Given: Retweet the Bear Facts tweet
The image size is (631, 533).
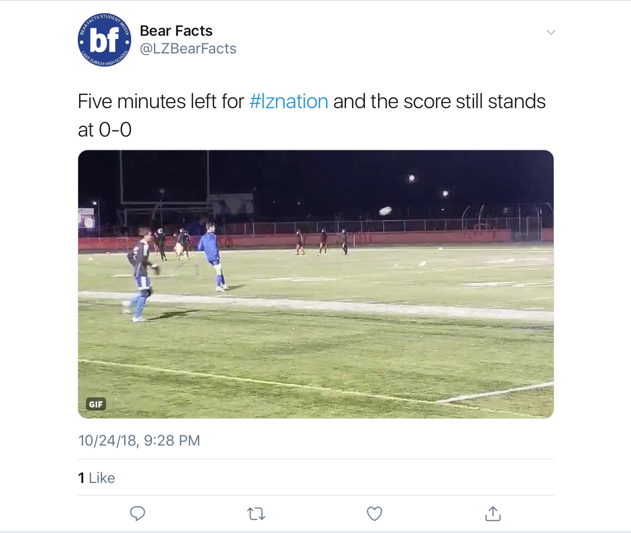Looking at the screenshot, I should [x=256, y=514].
